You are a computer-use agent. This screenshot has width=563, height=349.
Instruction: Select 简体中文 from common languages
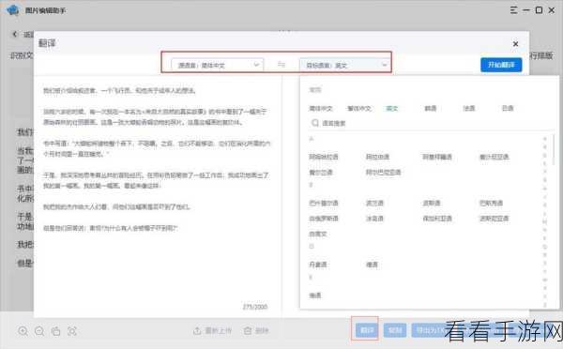click(321, 109)
